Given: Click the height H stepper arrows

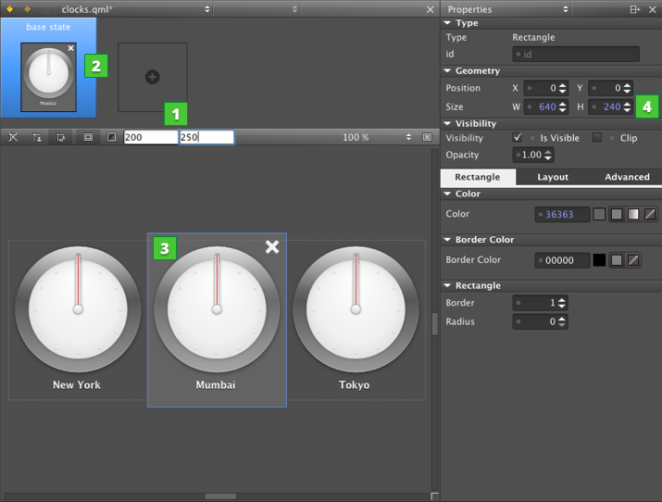Looking at the screenshot, I should pyautogui.click(x=628, y=107).
